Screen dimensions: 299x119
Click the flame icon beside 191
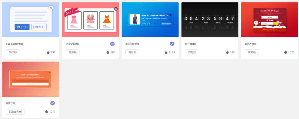click(48, 52)
